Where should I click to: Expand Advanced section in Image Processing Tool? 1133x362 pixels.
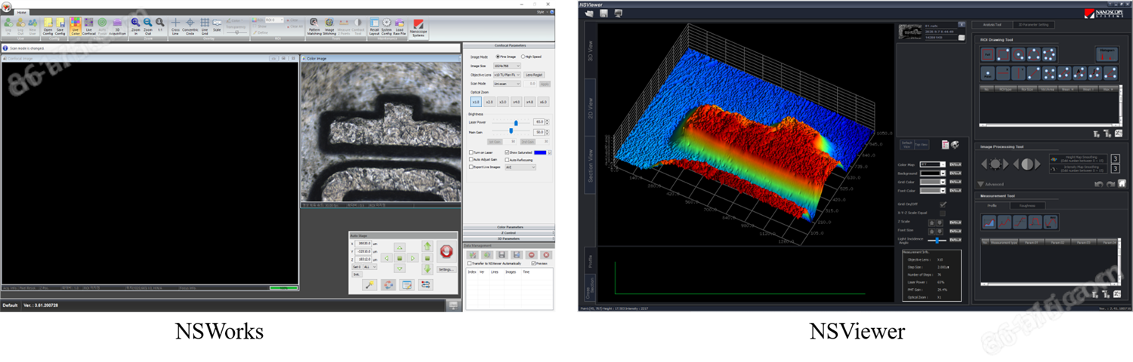tap(989, 184)
